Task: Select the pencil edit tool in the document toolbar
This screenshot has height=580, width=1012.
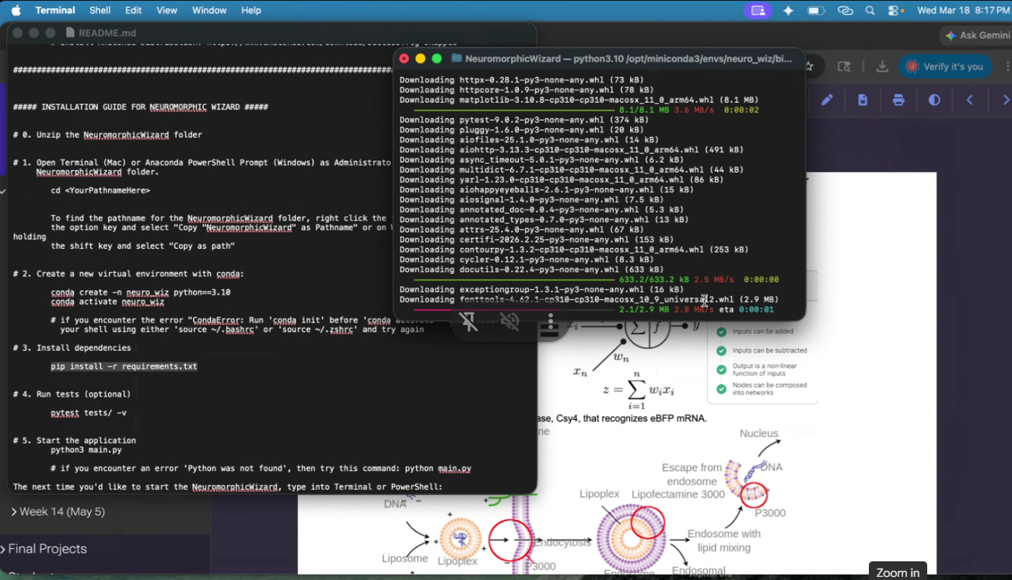Action: (827, 100)
